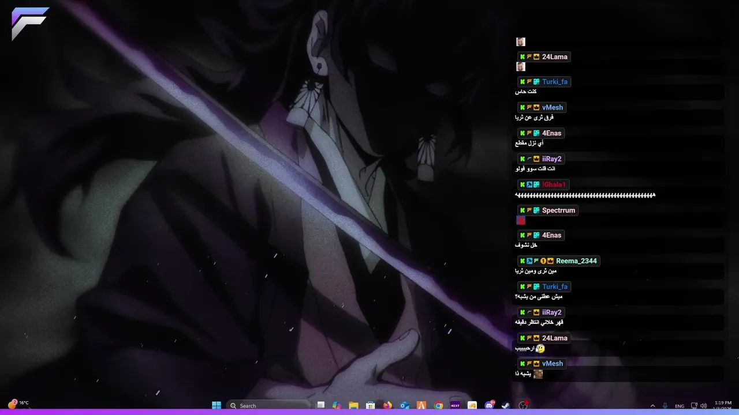
Task: Click Reema_2344's message 'مين ثرى ومين ثريا'
Action: tap(536, 271)
